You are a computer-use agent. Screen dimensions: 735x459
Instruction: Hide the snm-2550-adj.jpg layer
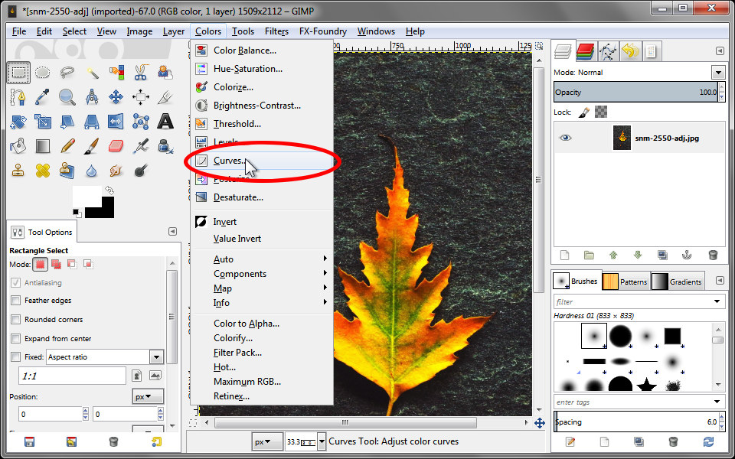(x=565, y=138)
